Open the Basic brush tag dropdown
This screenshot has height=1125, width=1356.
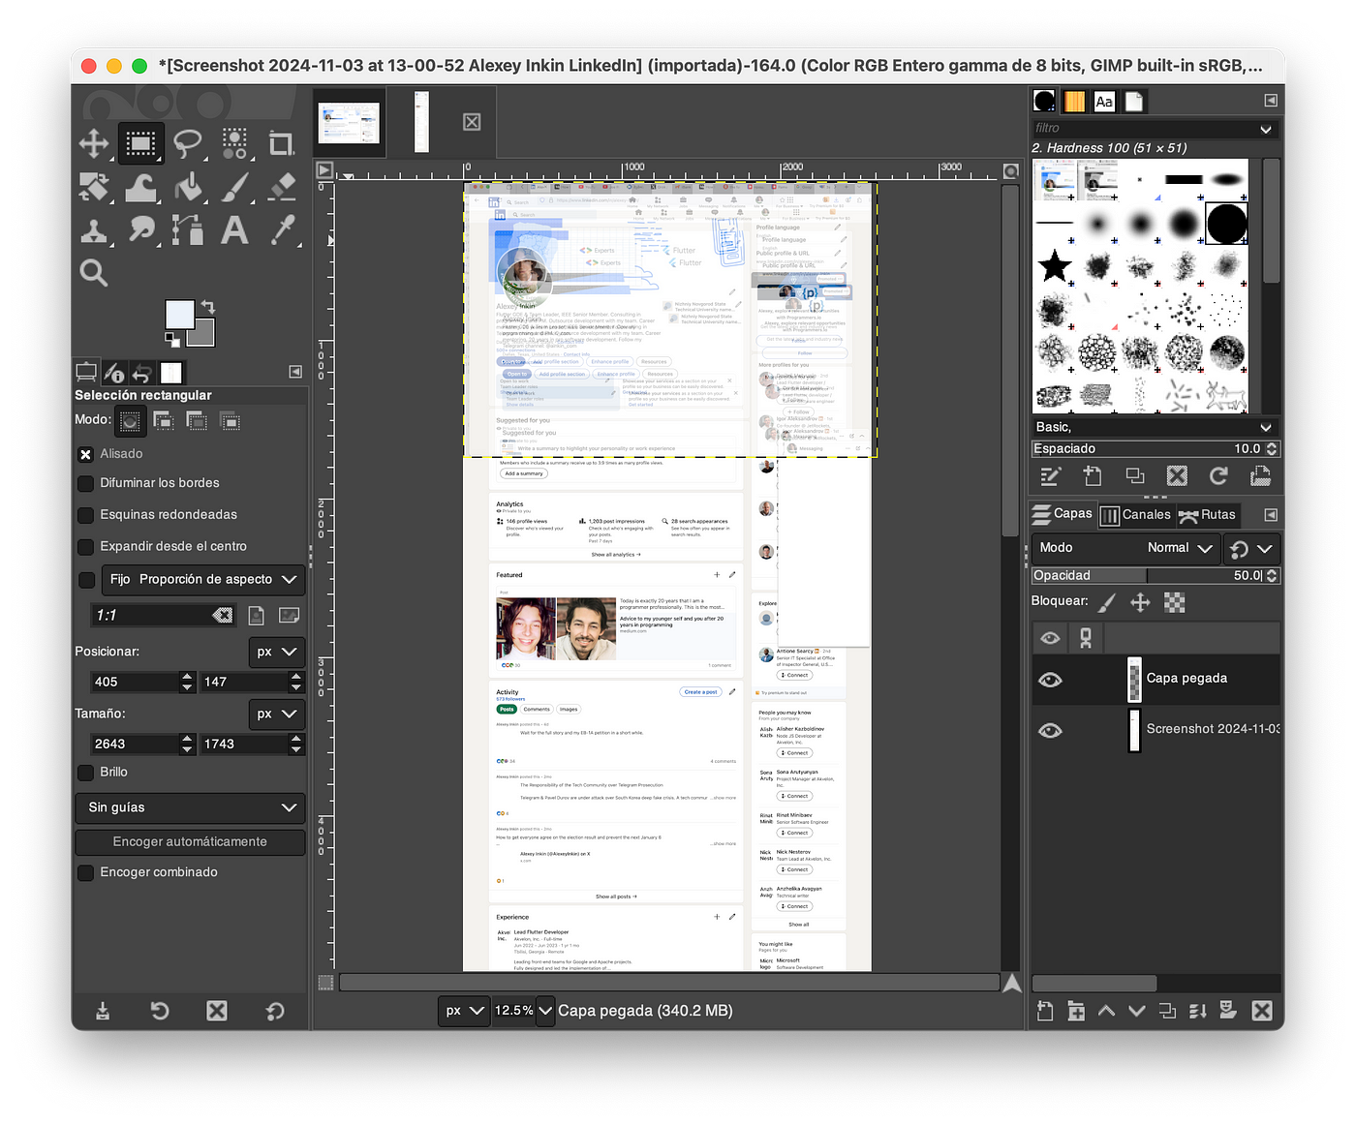(x=1156, y=427)
